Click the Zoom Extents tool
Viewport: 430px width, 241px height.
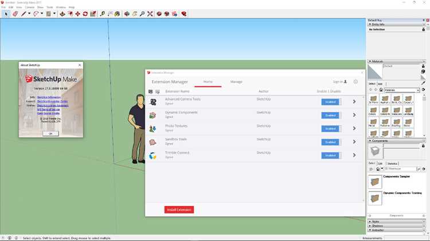pos(150,14)
